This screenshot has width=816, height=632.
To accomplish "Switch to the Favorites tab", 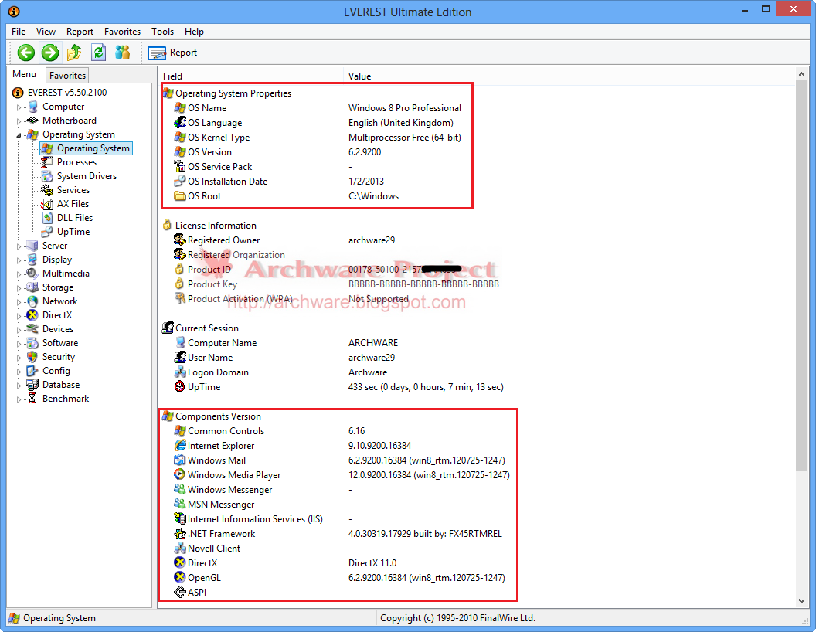I will pos(67,75).
